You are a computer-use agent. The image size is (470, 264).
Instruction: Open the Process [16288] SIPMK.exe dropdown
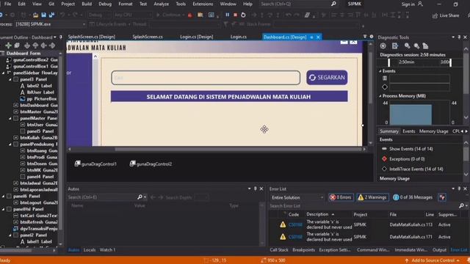(x=51, y=24)
